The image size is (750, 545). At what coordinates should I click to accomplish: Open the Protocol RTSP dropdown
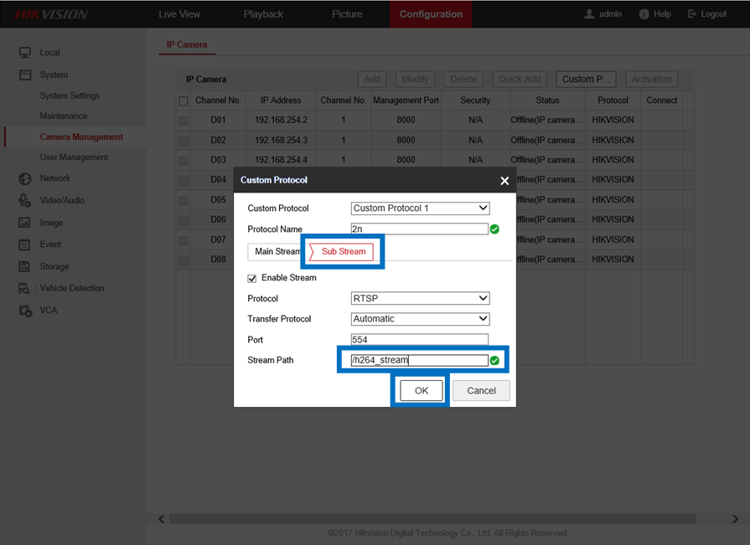tap(420, 298)
